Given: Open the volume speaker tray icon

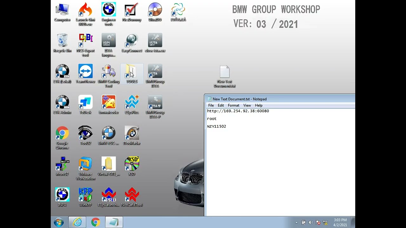Looking at the screenshot, I should click(x=311, y=223).
